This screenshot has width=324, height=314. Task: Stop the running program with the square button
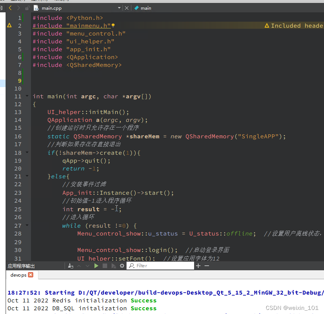pyautogui.click(x=105, y=266)
